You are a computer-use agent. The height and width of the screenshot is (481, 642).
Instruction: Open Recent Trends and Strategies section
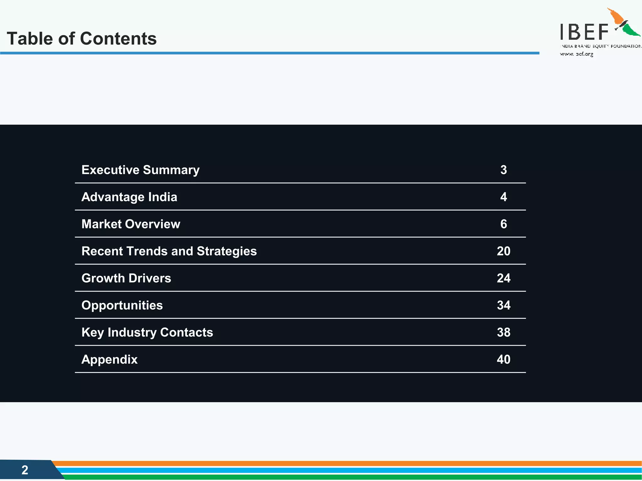coord(169,251)
